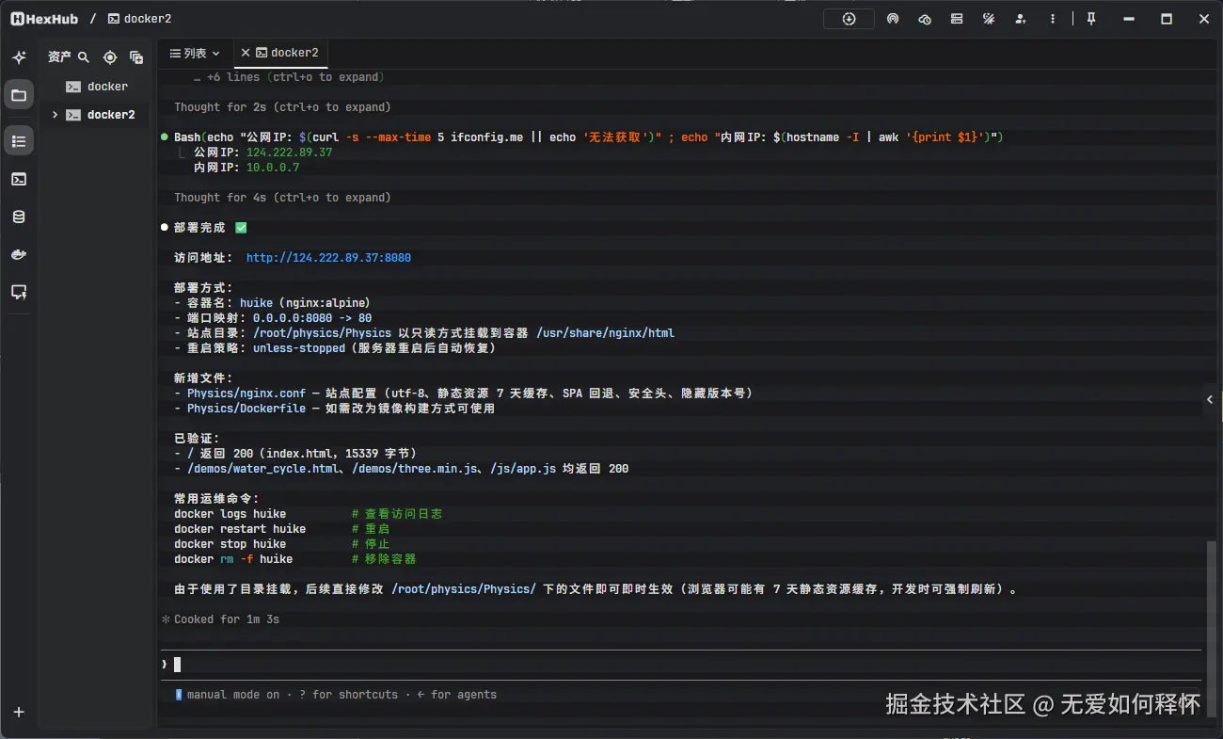Click internal IP value 10.0.0.7
The width and height of the screenshot is (1223, 739).
click(273, 168)
